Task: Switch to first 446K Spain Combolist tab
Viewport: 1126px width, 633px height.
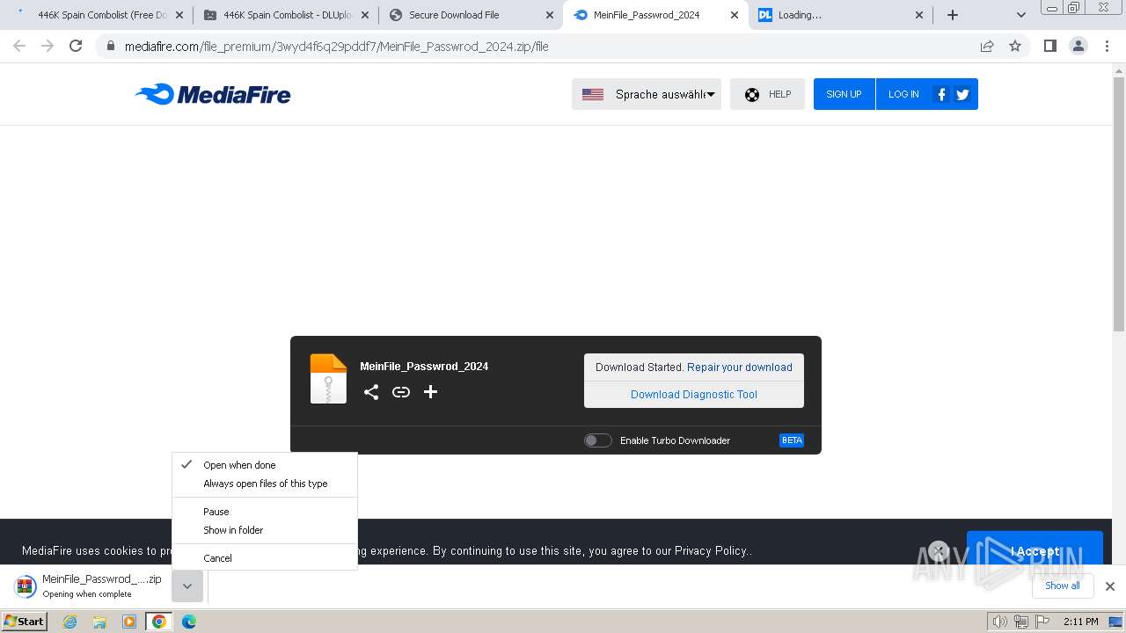Action: [101, 15]
